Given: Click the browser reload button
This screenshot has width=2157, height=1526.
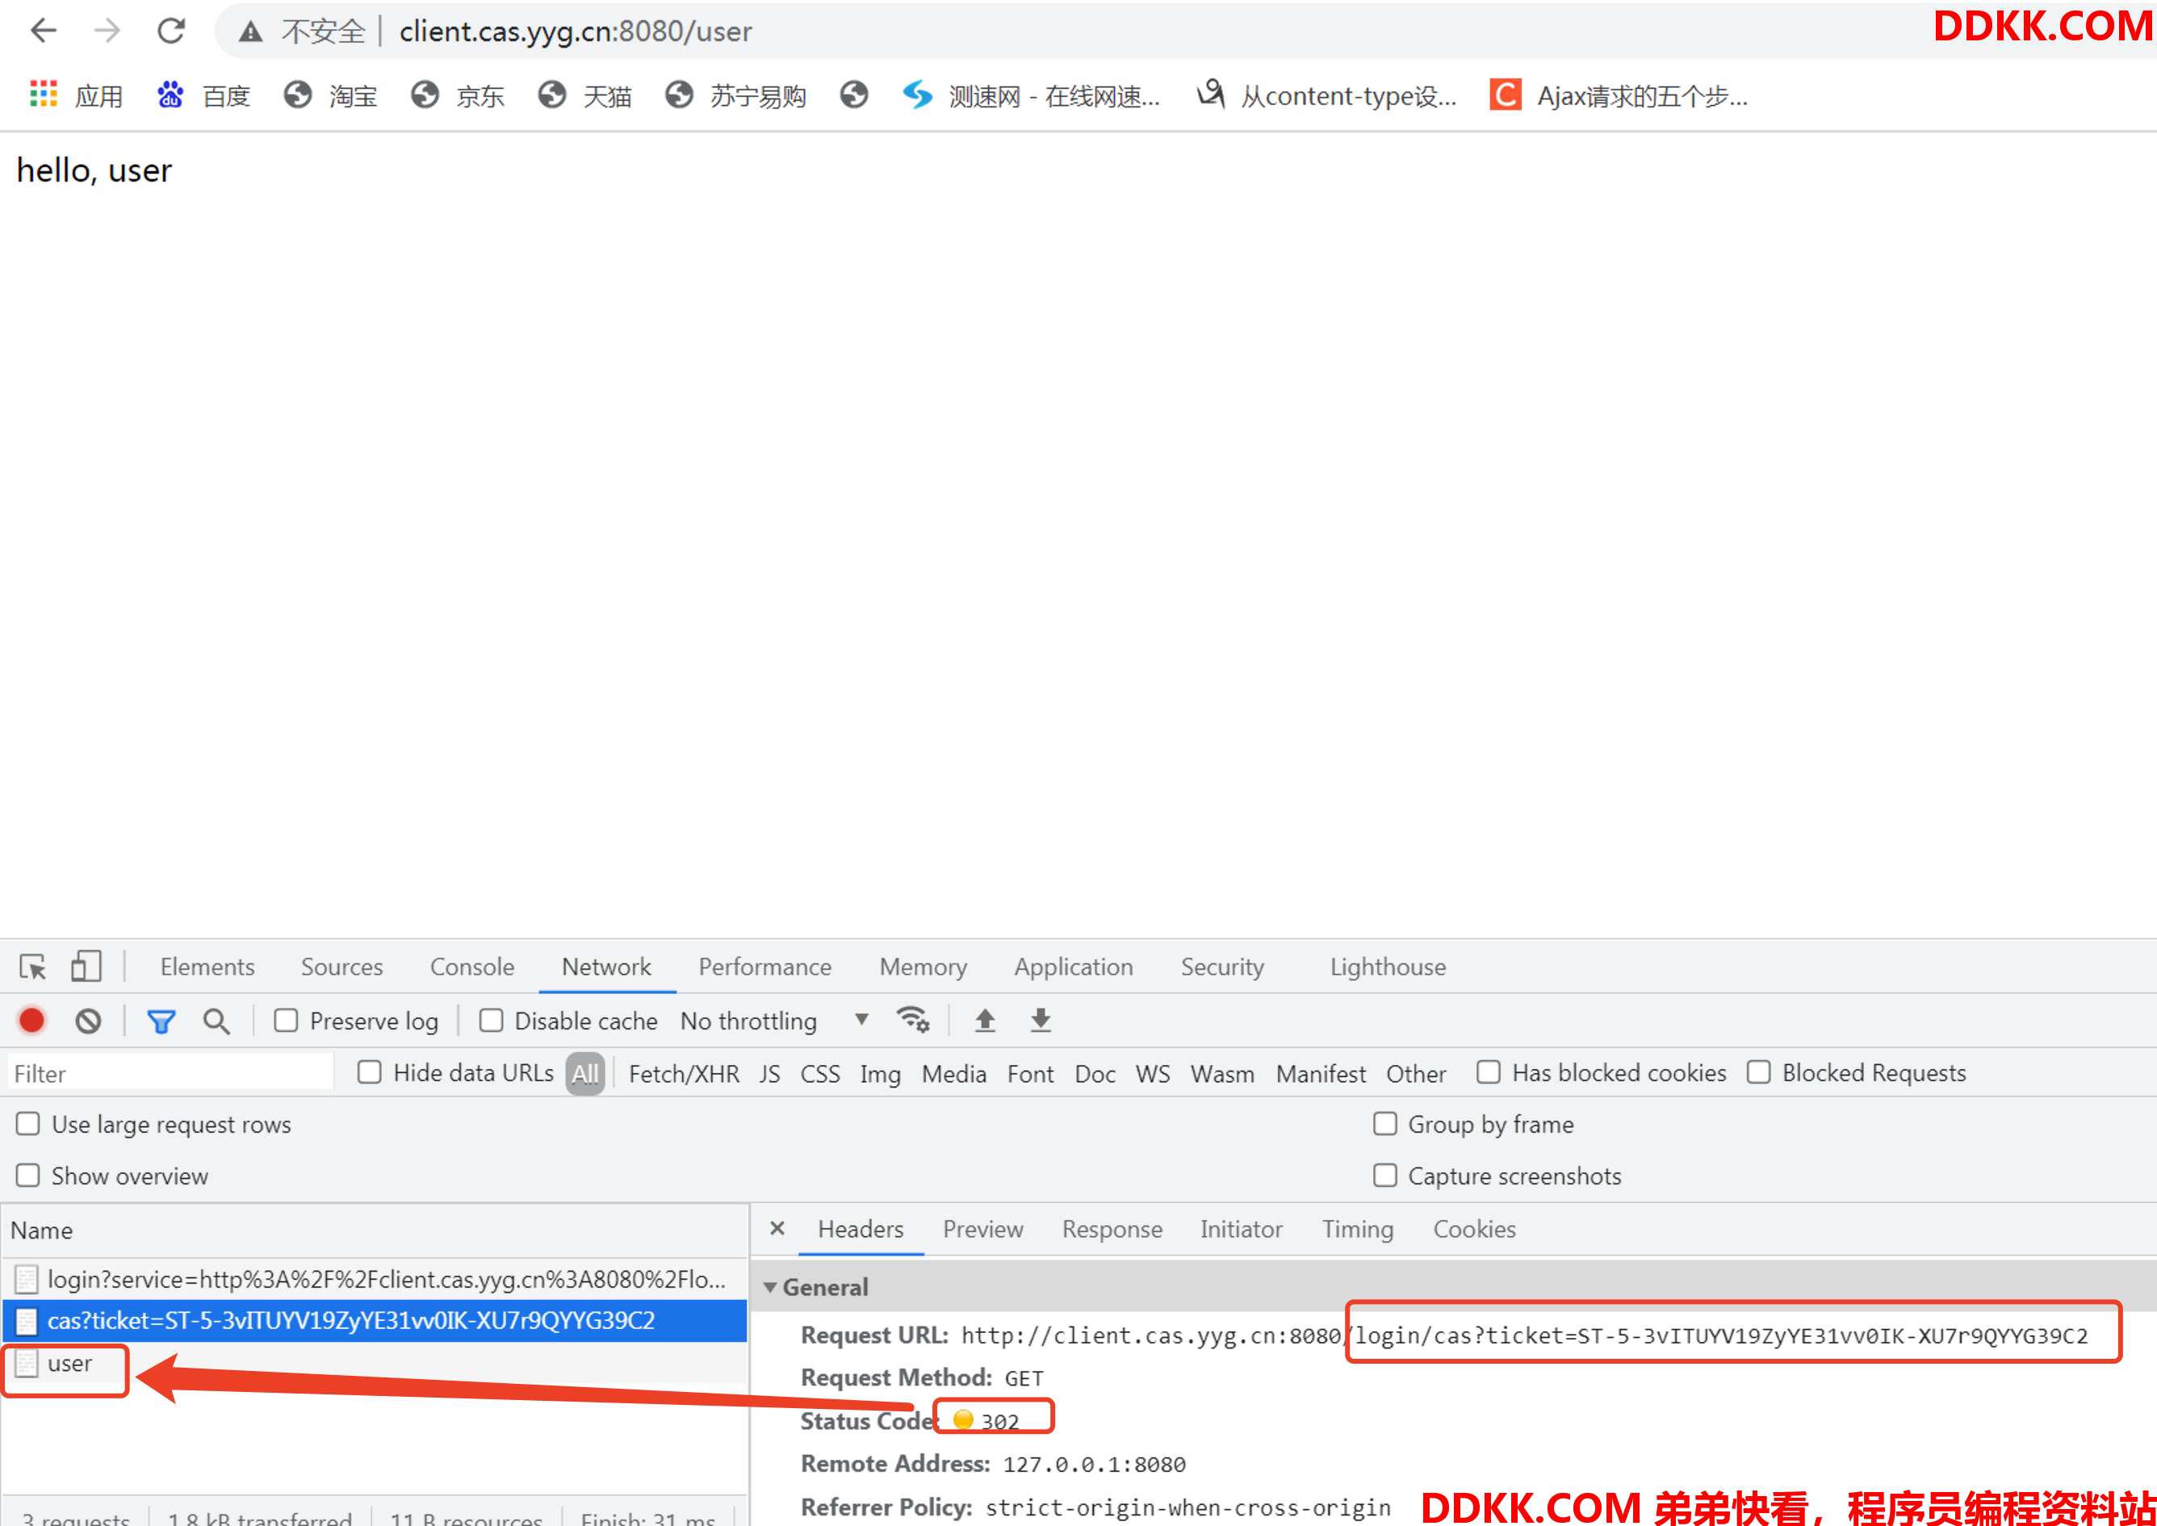Looking at the screenshot, I should (x=171, y=31).
